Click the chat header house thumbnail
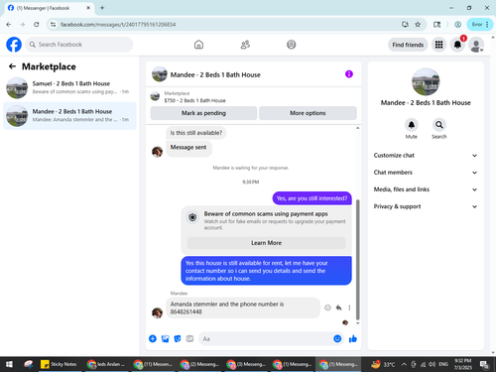The image size is (496, 372). coord(160,74)
